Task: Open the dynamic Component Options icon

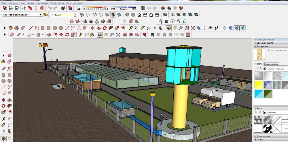Action: pyautogui.click(x=131, y=22)
